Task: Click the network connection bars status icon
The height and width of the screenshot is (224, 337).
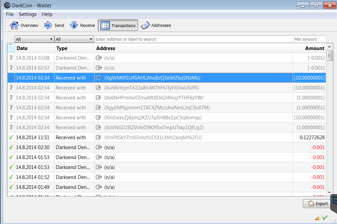Action: pos(317,218)
